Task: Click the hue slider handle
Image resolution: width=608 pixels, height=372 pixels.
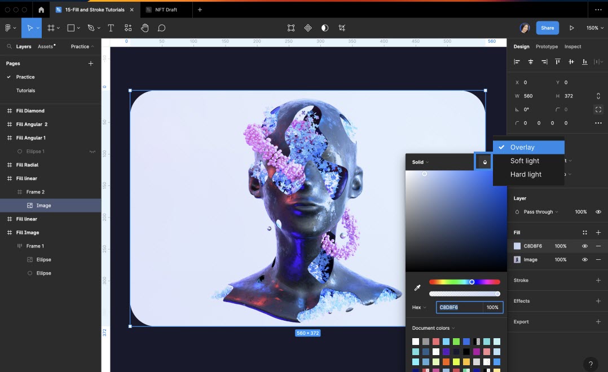Action: (472, 282)
